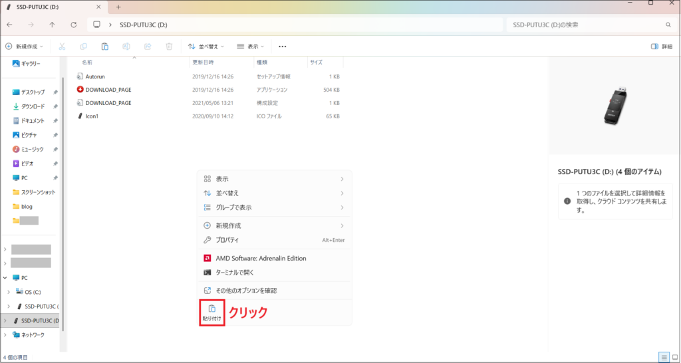Click the toolbar paste clipboard icon
Viewport: 681px width, 363px height.
[104, 47]
